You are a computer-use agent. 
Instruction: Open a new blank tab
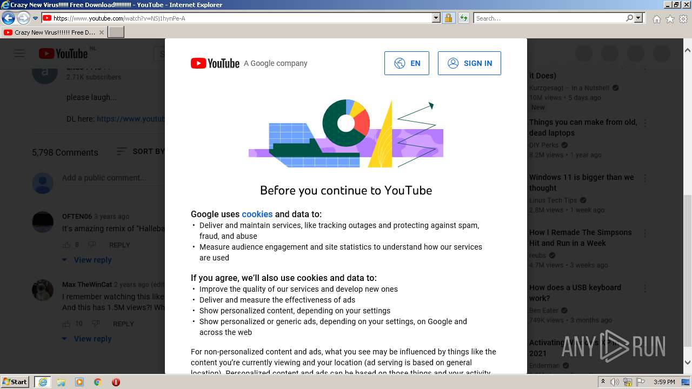click(116, 32)
